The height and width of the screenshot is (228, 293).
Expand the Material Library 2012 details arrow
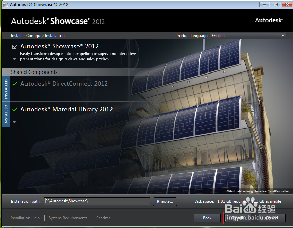[14, 122]
